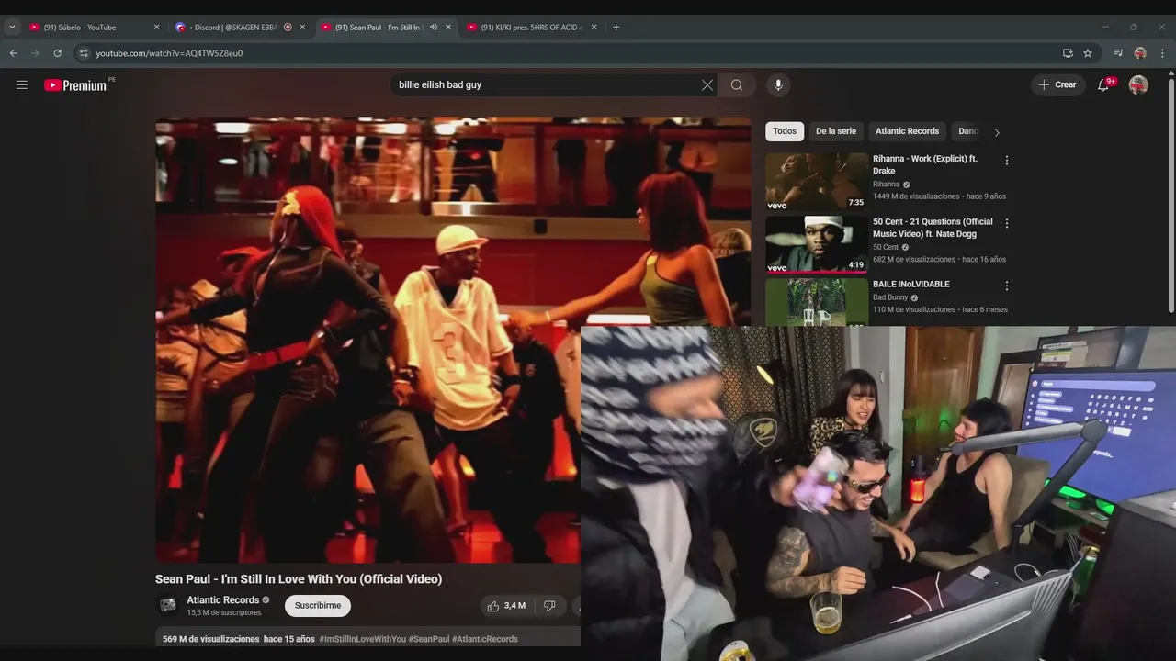
Task: Open the Bad Bunny channel link
Action: click(x=890, y=297)
